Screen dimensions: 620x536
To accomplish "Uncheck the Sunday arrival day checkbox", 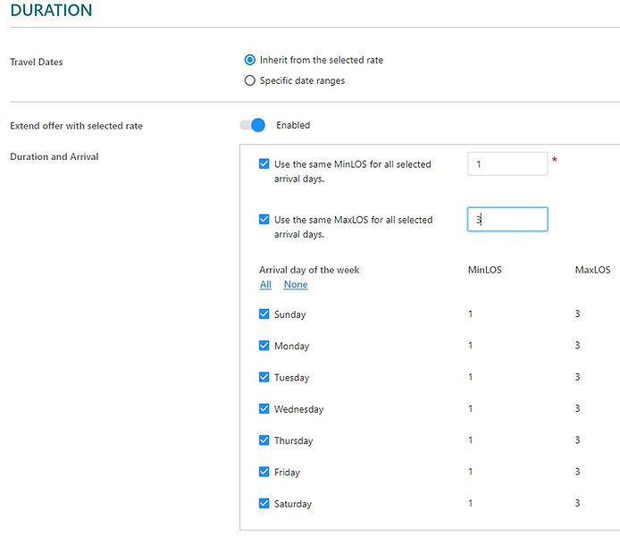I will [264, 314].
